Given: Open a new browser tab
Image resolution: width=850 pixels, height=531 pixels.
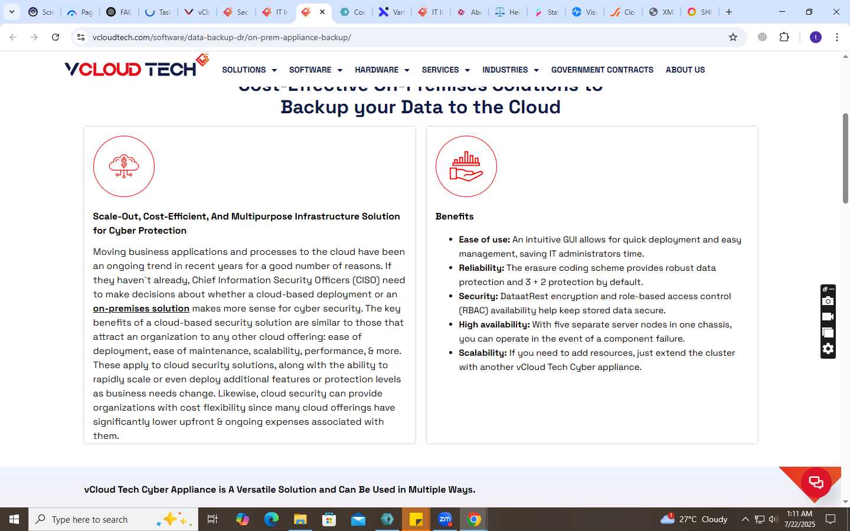Looking at the screenshot, I should coord(729,12).
